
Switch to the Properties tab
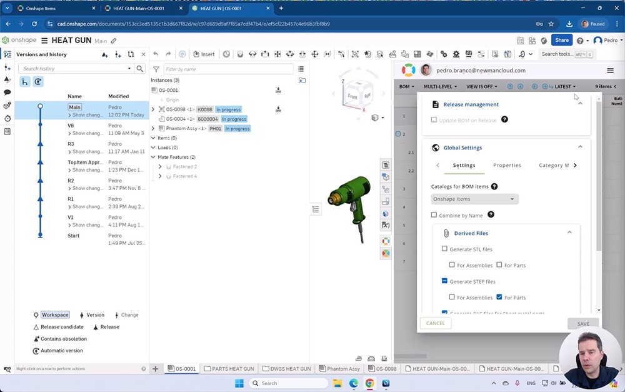(x=507, y=165)
